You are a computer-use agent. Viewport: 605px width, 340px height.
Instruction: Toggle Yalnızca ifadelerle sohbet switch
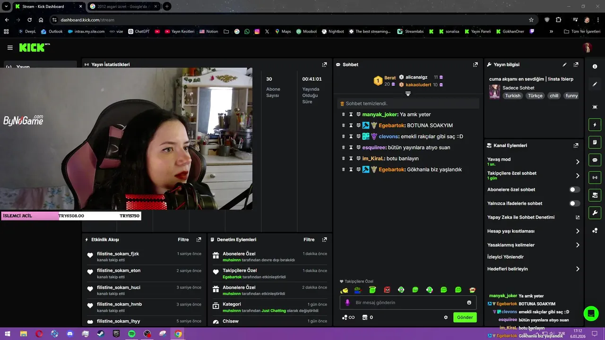574,204
